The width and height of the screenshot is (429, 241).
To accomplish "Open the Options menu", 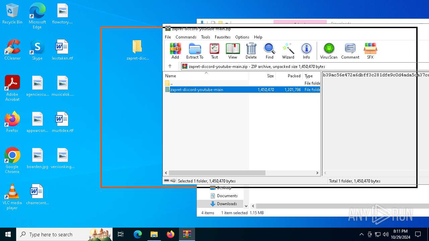I will [242, 37].
